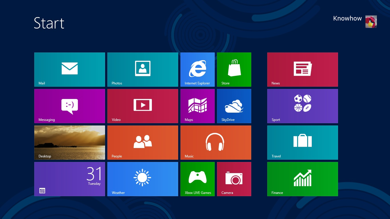The height and width of the screenshot is (219, 390).
Task: Click the Store tile label
Action: coord(226,83)
